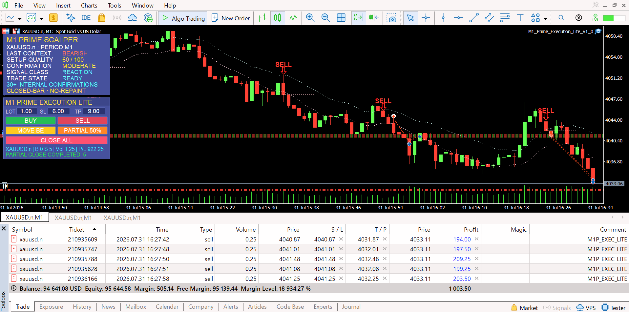Zoom in the chart

(x=310, y=18)
